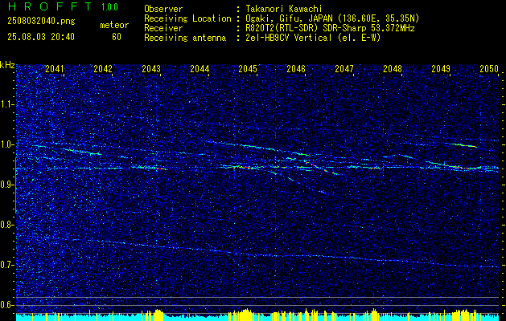
Task: Click the 2048 time axis marker
Action: tap(393, 69)
